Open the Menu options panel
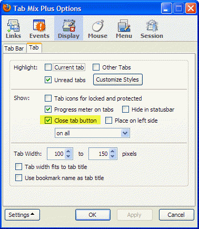This screenshot has width=199, height=229. point(124,29)
